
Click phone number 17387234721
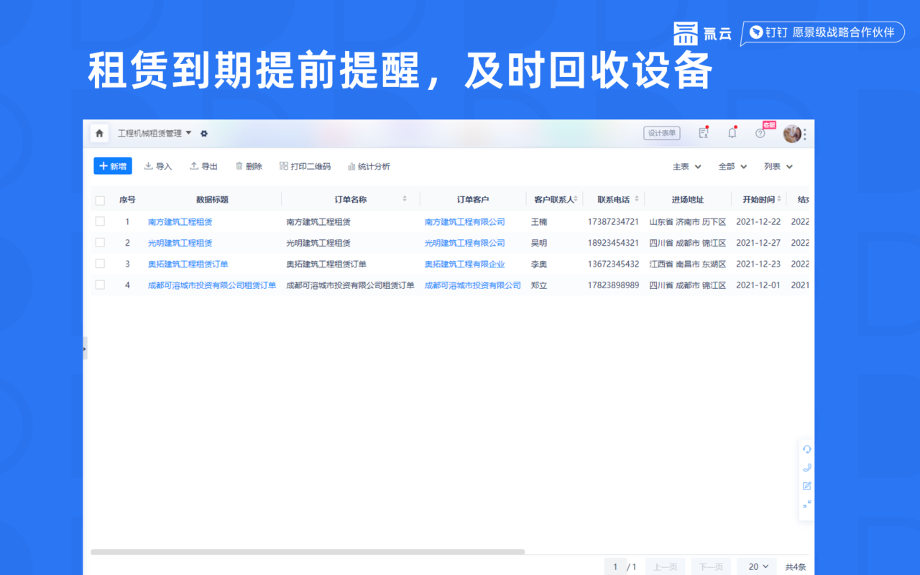[x=613, y=222]
